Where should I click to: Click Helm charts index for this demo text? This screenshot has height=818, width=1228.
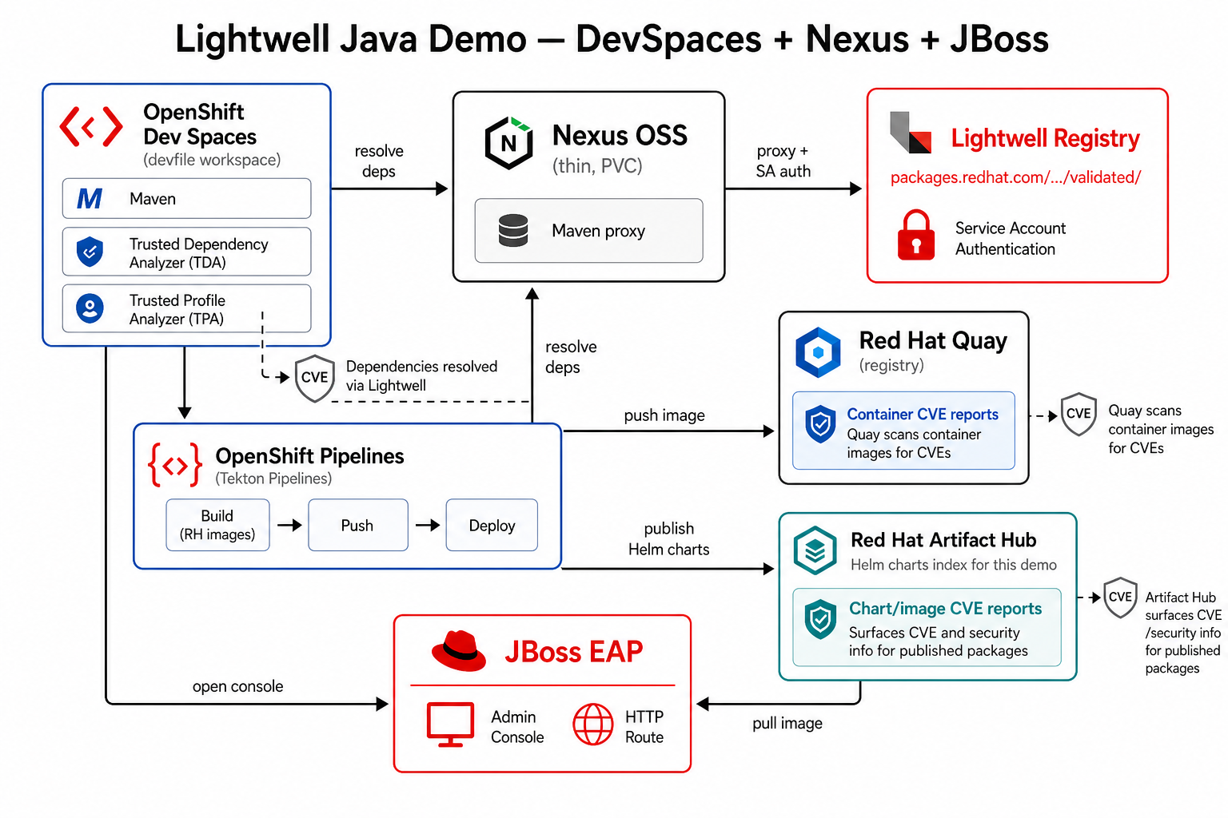pyautogui.click(x=954, y=565)
